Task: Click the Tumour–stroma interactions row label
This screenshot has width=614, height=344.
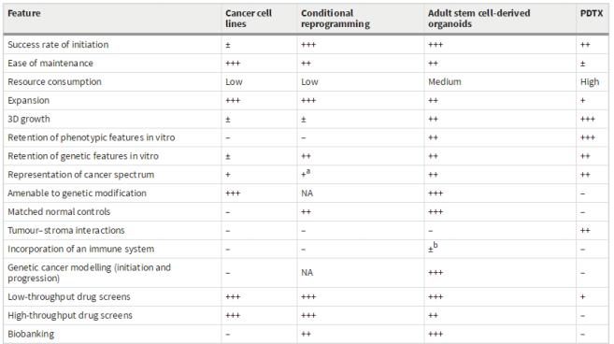Action: pyautogui.click(x=65, y=230)
